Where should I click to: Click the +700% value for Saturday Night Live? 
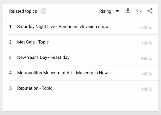(x=145, y=28)
